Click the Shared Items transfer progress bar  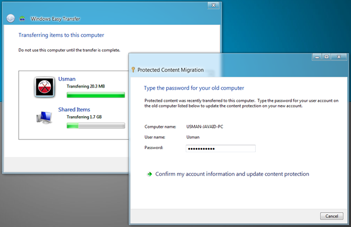coord(96,126)
